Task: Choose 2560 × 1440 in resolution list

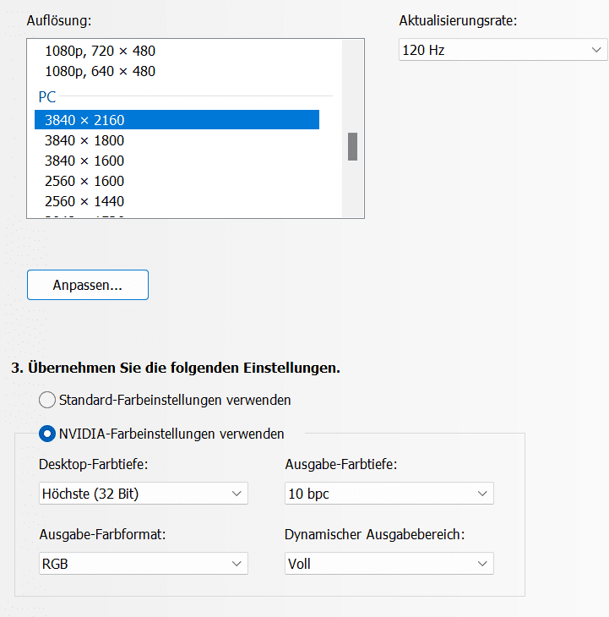Action: click(x=84, y=201)
